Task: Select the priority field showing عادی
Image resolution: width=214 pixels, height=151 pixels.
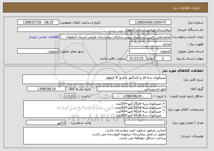Action: pos(150,44)
